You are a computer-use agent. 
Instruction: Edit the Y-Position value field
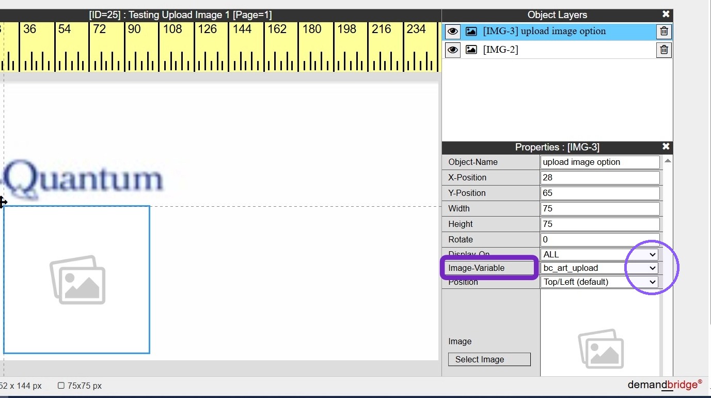coord(600,193)
